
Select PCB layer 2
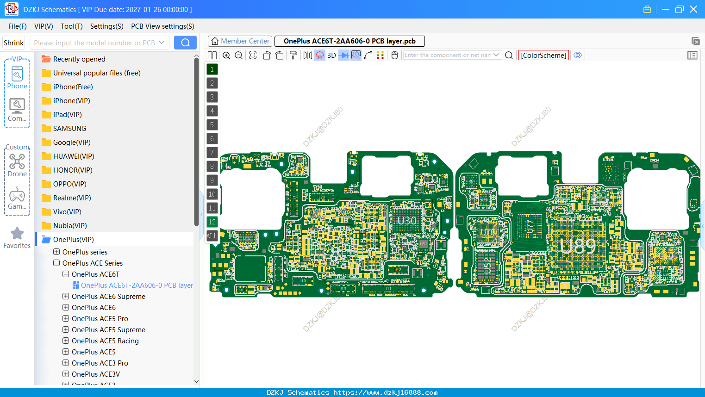pos(212,83)
